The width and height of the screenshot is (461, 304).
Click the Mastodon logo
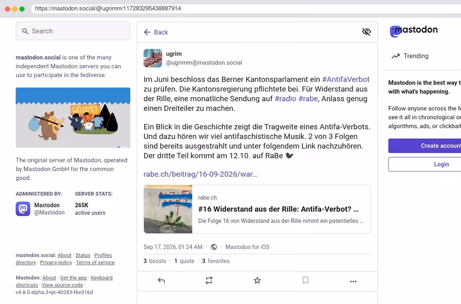point(414,31)
